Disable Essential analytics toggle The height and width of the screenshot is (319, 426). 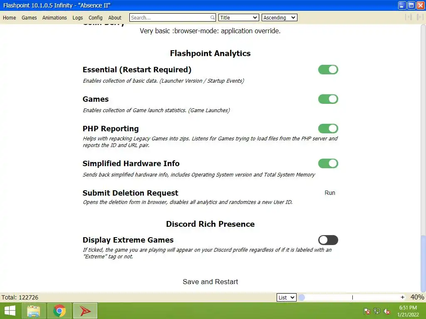328,70
